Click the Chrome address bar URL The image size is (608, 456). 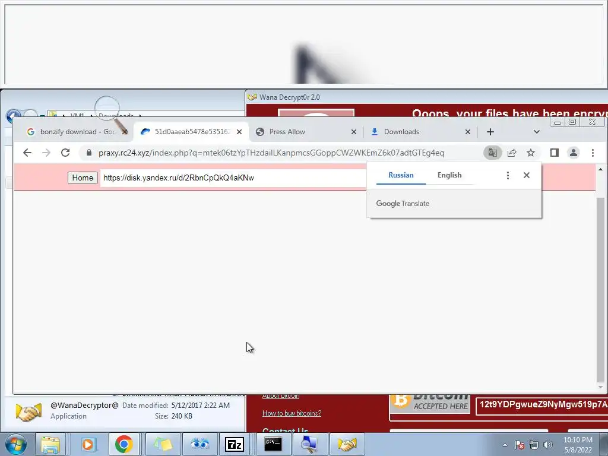point(271,153)
